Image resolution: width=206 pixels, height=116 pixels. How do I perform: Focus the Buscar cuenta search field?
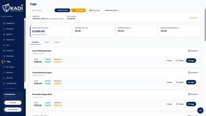click(x=42, y=10)
